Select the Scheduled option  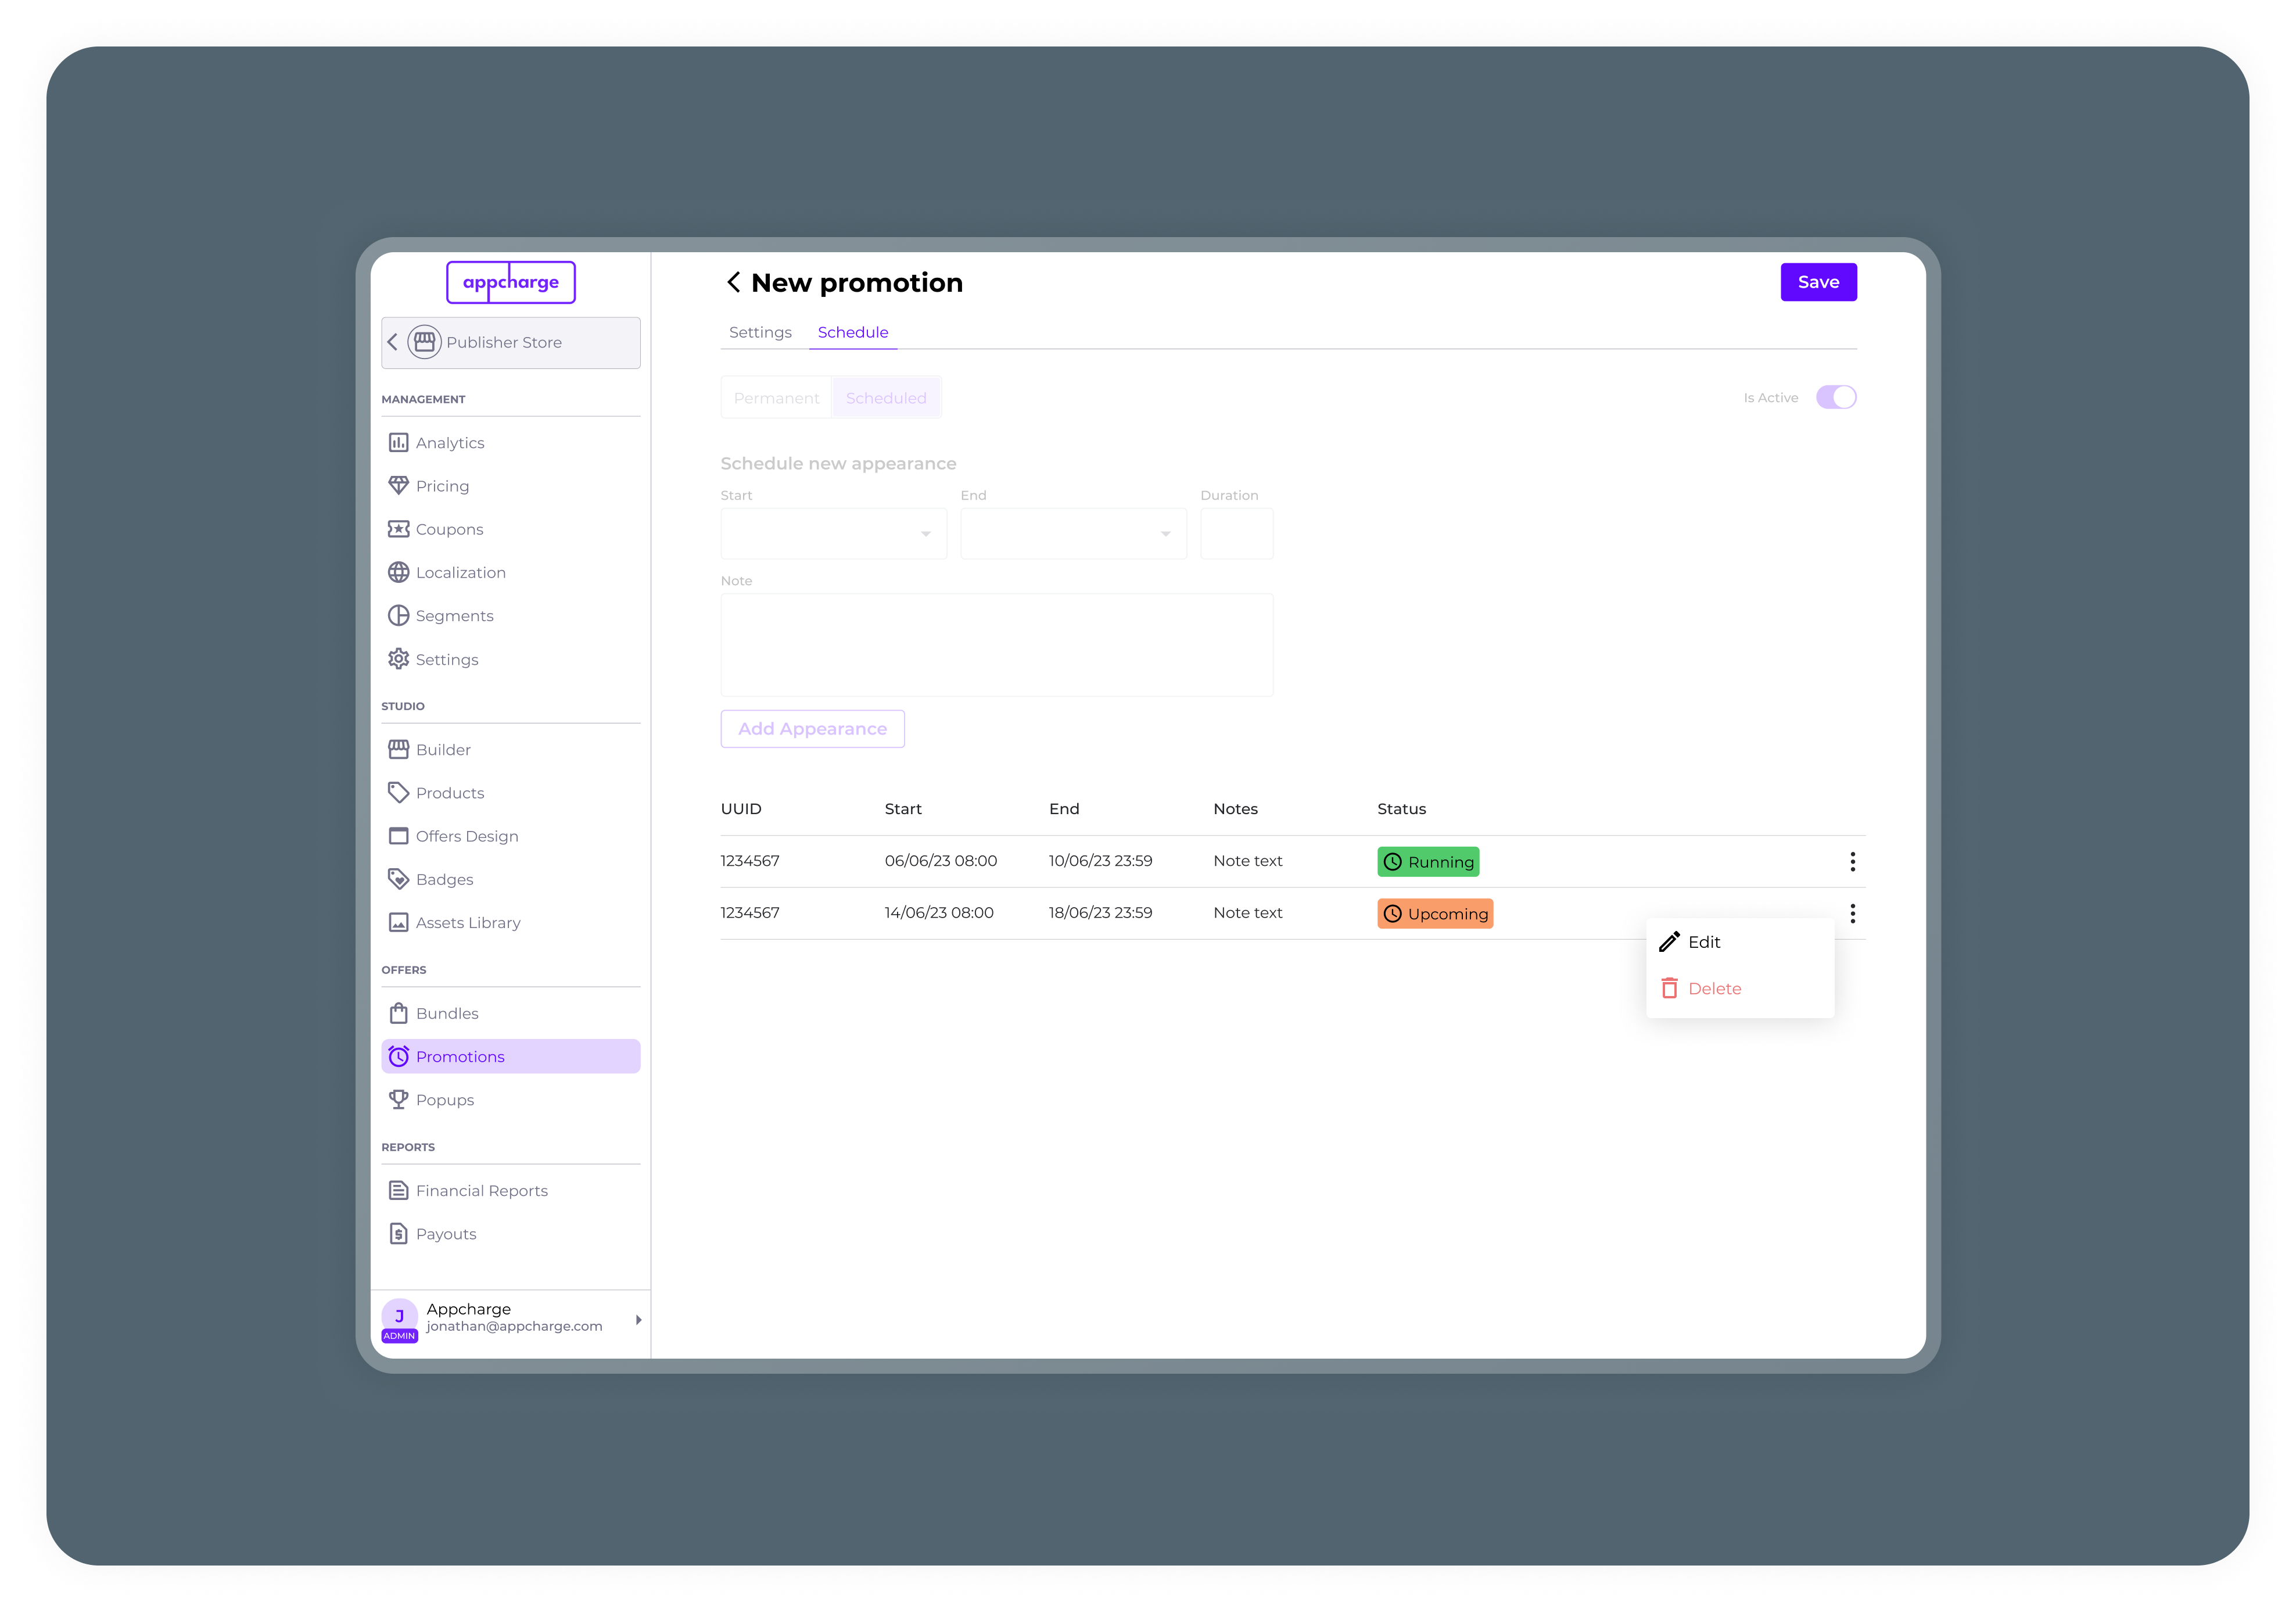pyautogui.click(x=886, y=398)
